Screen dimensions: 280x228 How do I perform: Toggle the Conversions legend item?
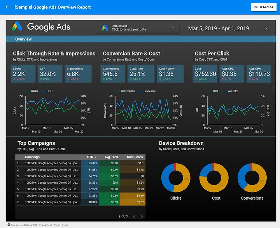(x=125, y=91)
